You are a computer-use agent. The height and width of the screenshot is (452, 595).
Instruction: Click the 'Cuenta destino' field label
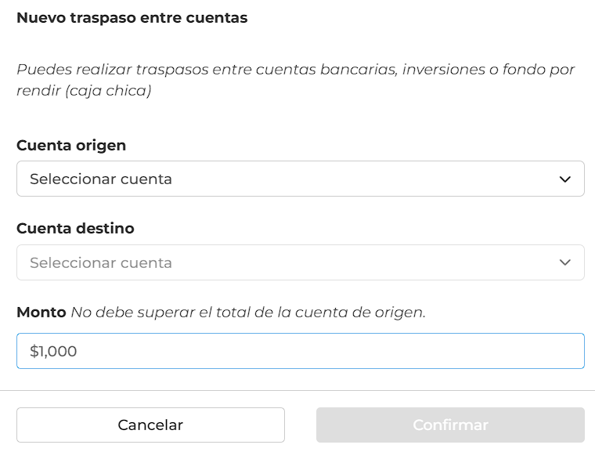[x=75, y=229]
